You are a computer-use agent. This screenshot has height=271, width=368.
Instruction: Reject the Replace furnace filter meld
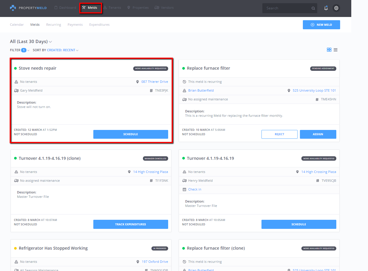pyautogui.click(x=279, y=134)
